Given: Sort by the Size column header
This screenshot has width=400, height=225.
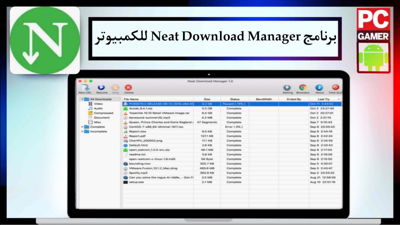Looking at the screenshot, I should tap(207, 99).
